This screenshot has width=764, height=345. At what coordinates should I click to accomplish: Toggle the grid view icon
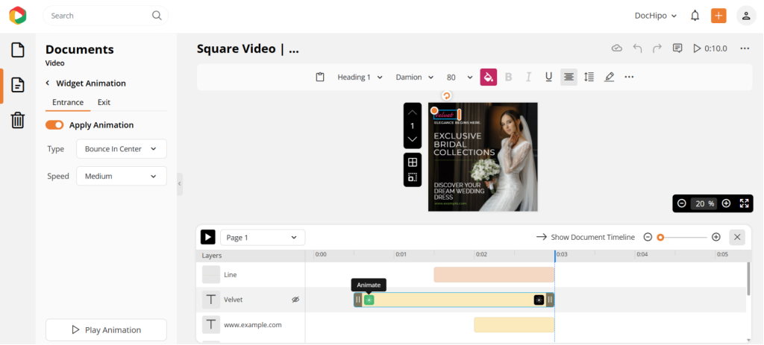[x=412, y=162]
